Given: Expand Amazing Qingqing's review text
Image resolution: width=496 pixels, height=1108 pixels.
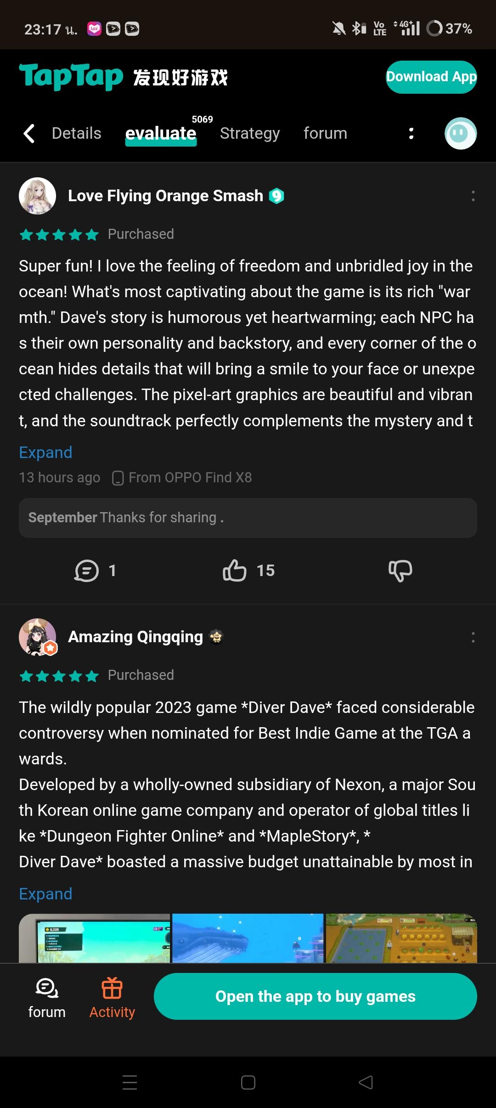Looking at the screenshot, I should [x=45, y=893].
